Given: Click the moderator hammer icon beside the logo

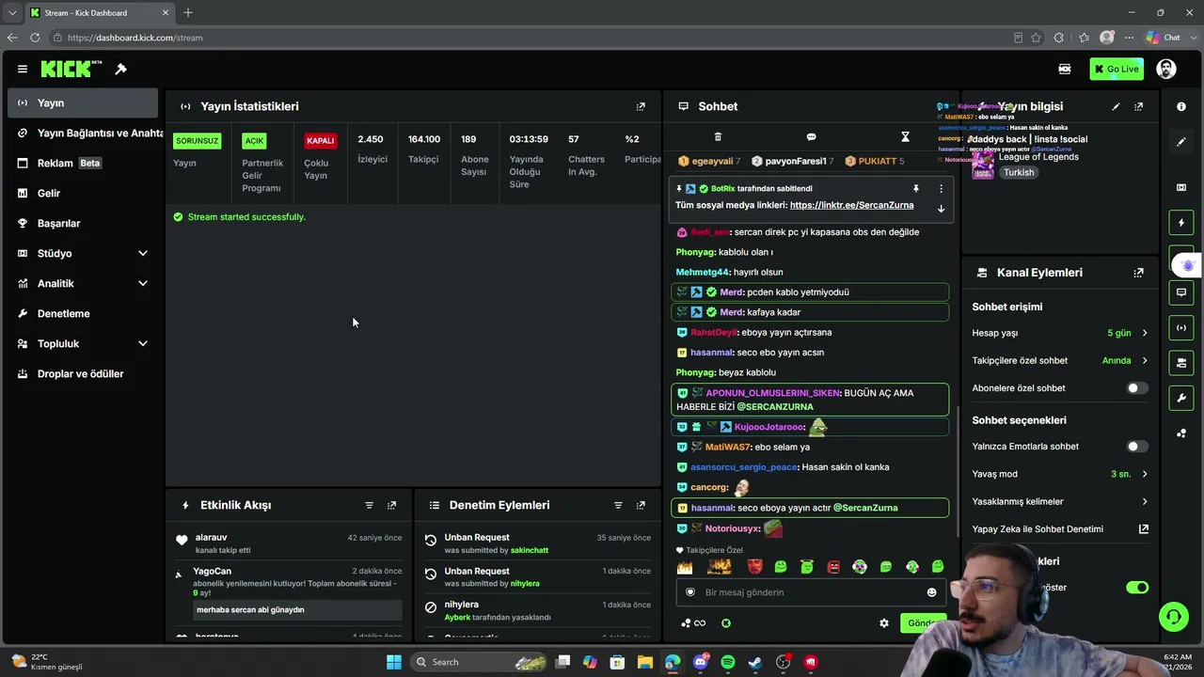Looking at the screenshot, I should tap(120, 69).
